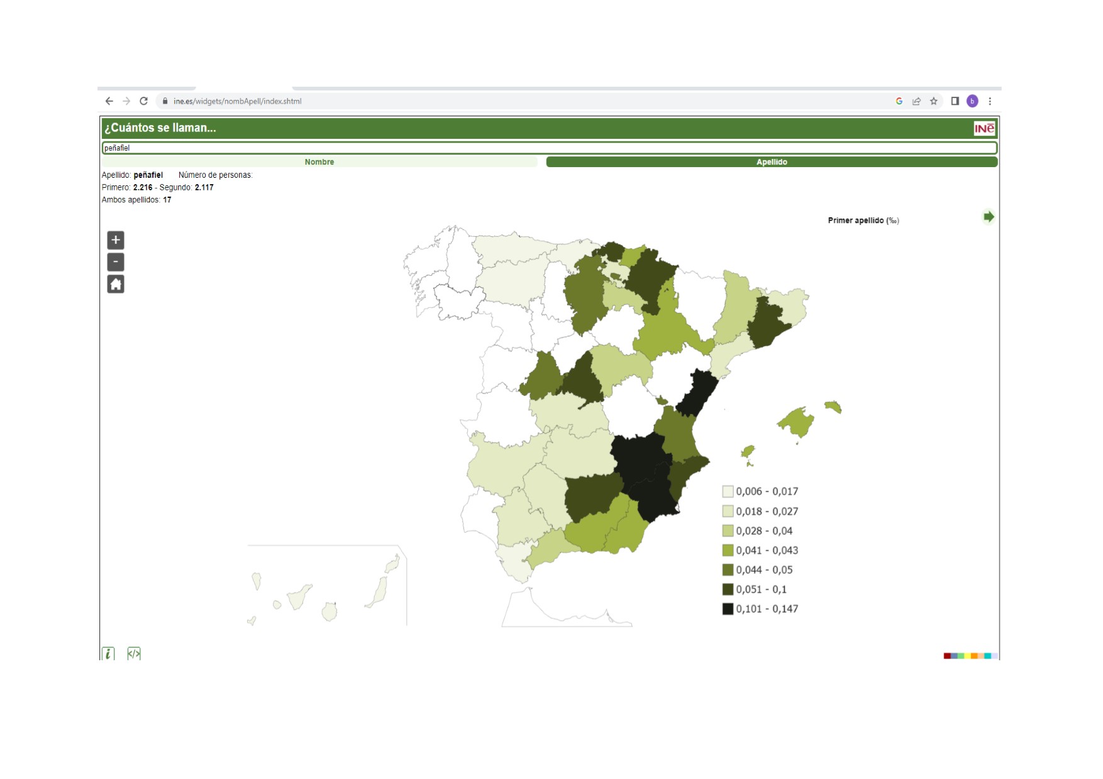
Task: Switch to the Nombre tab
Action: point(319,162)
